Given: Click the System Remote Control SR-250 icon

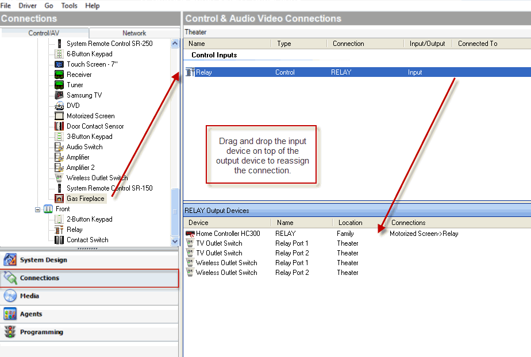Looking at the screenshot, I should click(59, 44).
